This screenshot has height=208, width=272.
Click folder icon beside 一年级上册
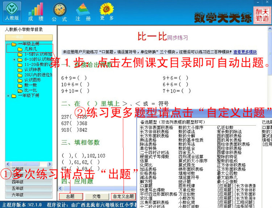(14, 44)
